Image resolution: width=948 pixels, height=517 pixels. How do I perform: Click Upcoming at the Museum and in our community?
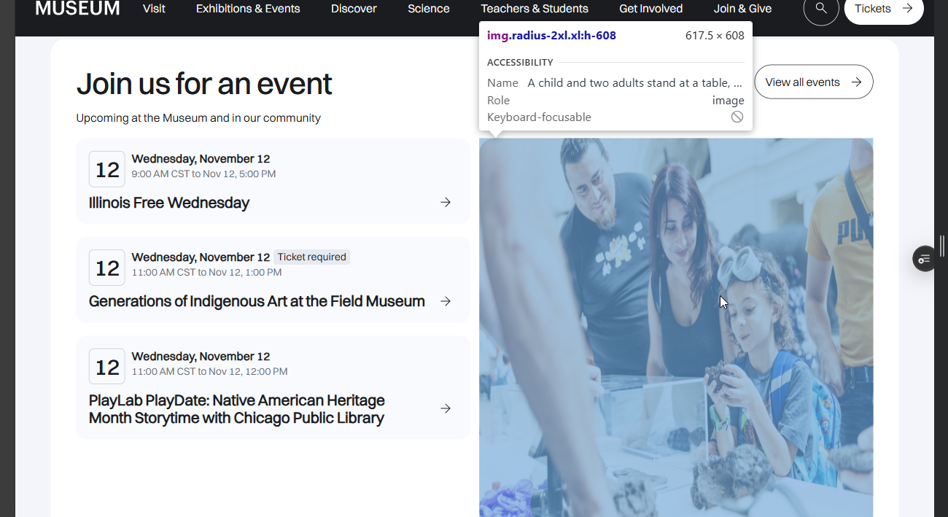coord(198,118)
